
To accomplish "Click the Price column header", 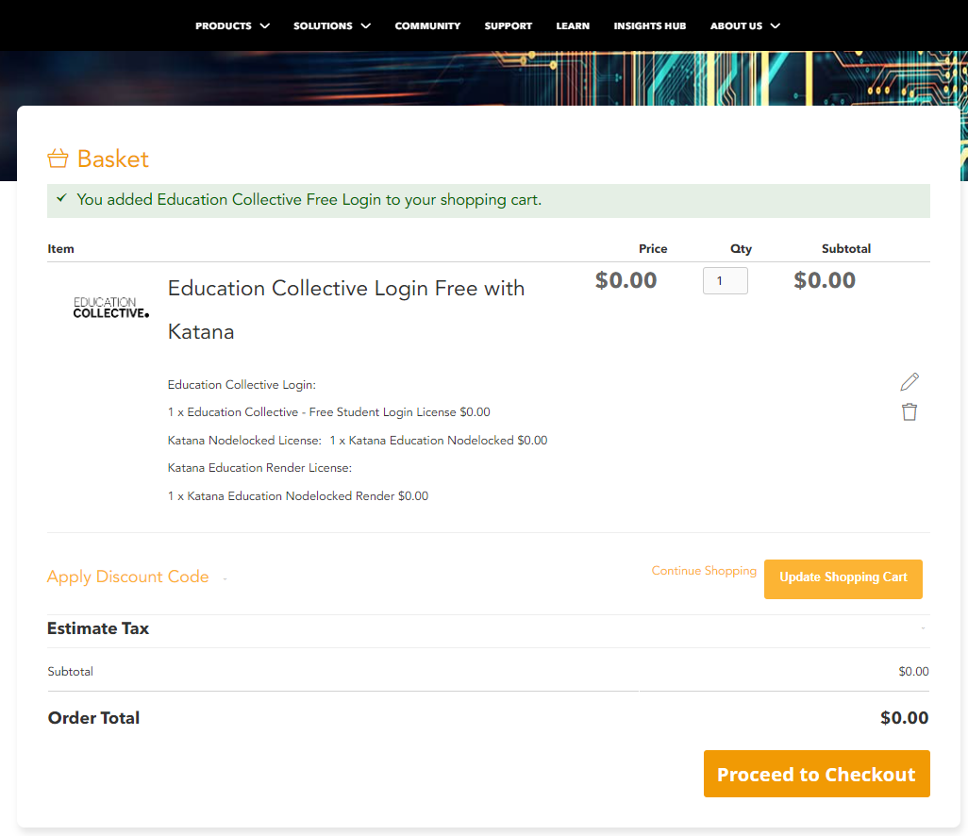I will click(653, 249).
